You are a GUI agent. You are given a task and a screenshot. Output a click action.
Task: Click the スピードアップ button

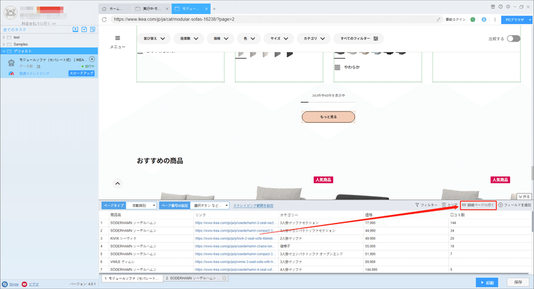click(81, 73)
